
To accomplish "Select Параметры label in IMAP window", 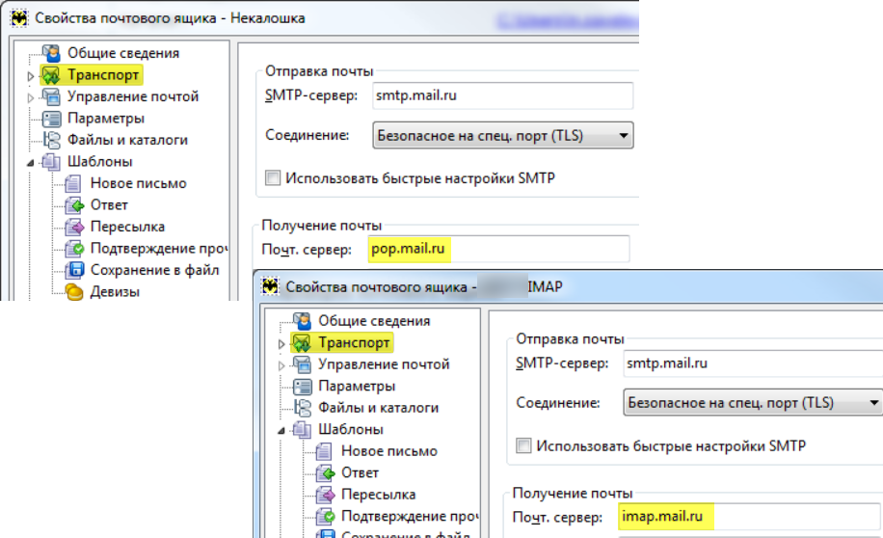I will [357, 387].
